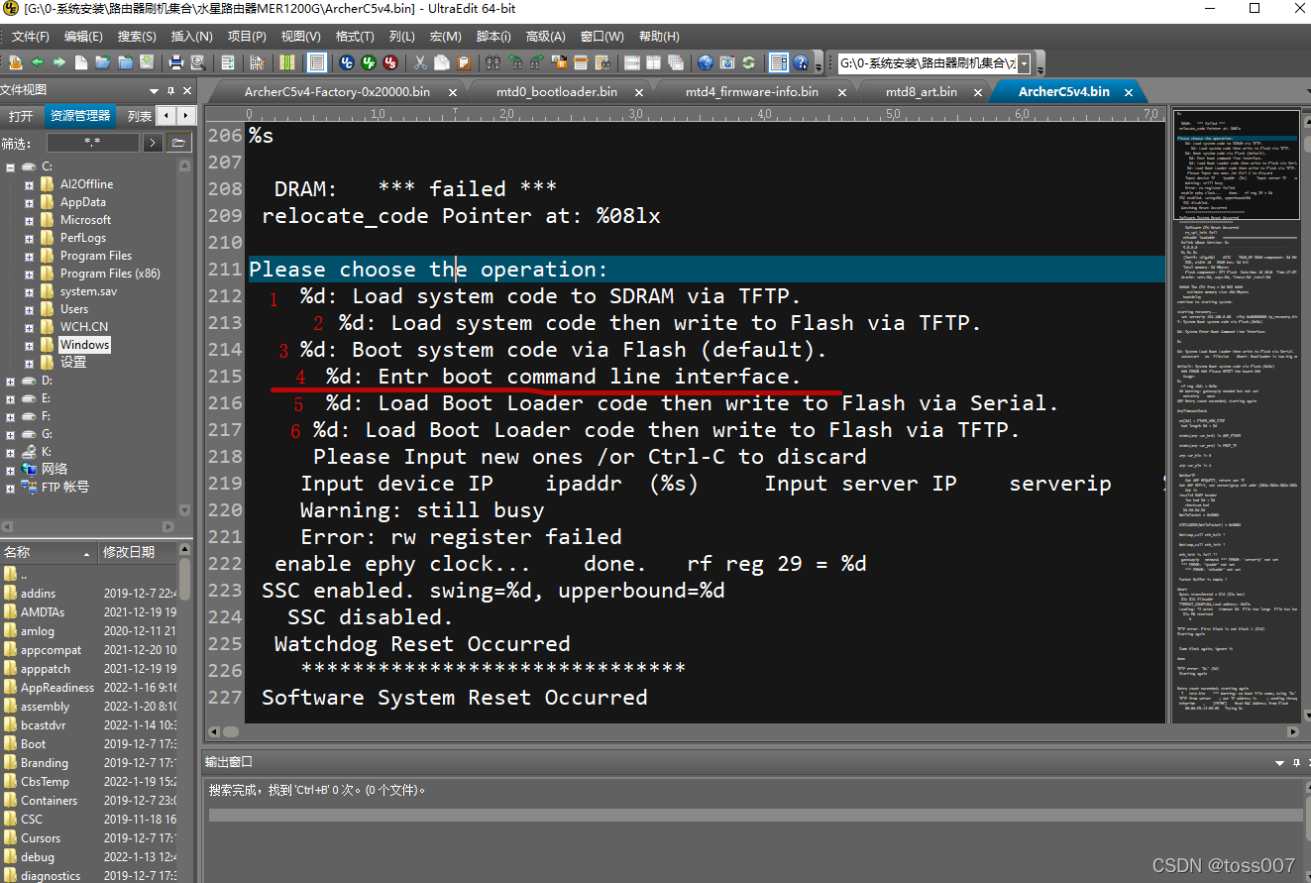Expand the AI2Offline folder node
Screen dimensions: 1311x883
point(30,184)
